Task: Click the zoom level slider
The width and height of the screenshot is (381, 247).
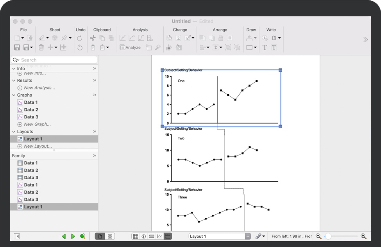Action: point(342,236)
